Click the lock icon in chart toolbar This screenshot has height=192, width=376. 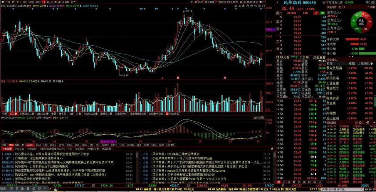[x=248, y=6]
